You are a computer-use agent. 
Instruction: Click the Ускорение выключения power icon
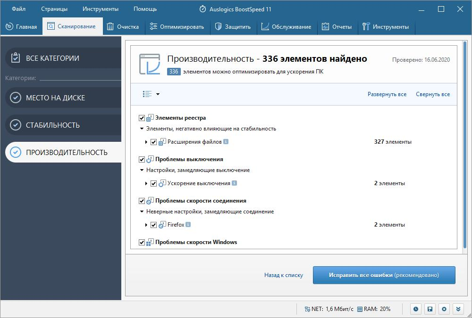click(x=162, y=183)
